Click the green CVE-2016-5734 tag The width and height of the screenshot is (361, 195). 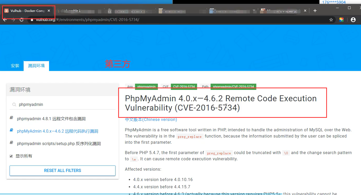[184, 87]
